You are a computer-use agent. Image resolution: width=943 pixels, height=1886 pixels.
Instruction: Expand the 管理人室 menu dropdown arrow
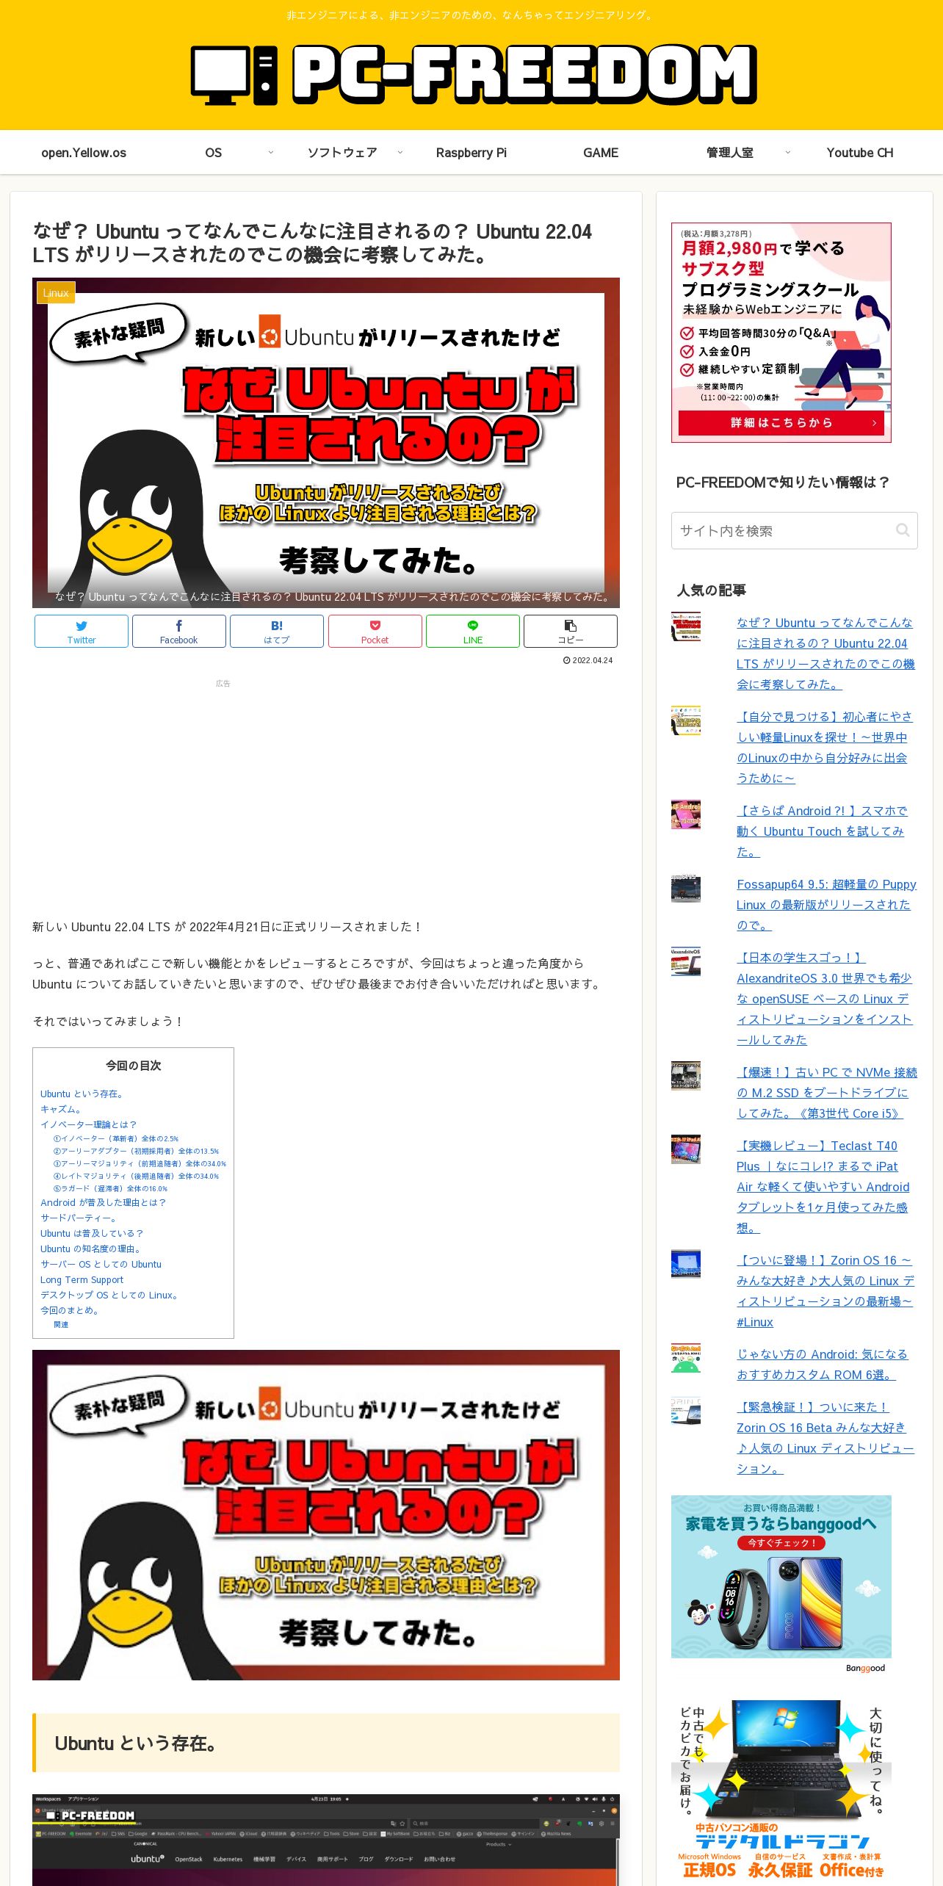788,153
